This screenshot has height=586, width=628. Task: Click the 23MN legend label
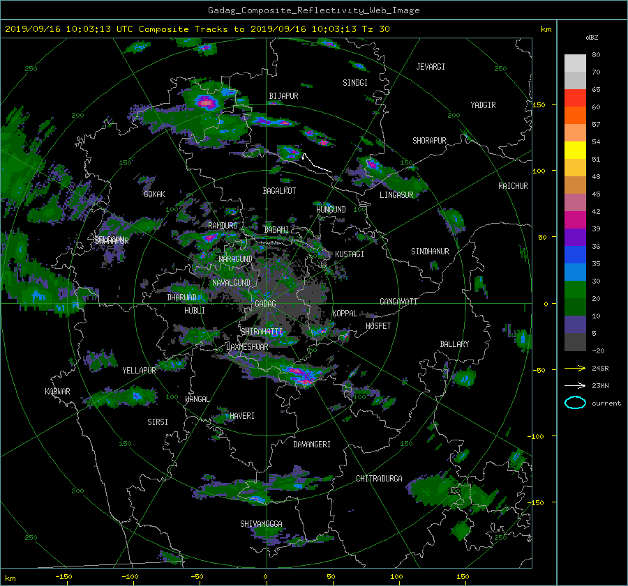[600, 385]
